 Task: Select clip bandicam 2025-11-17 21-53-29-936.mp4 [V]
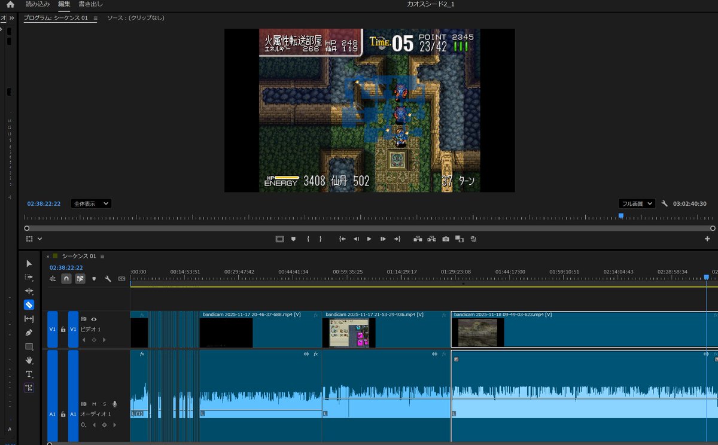[x=386, y=330]
